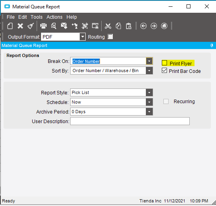Image resolution: width=216 pixels, height=206 pixels.
Task: Uncheck the Print Bar Code checkbox
Action: [x=164, y=71]
